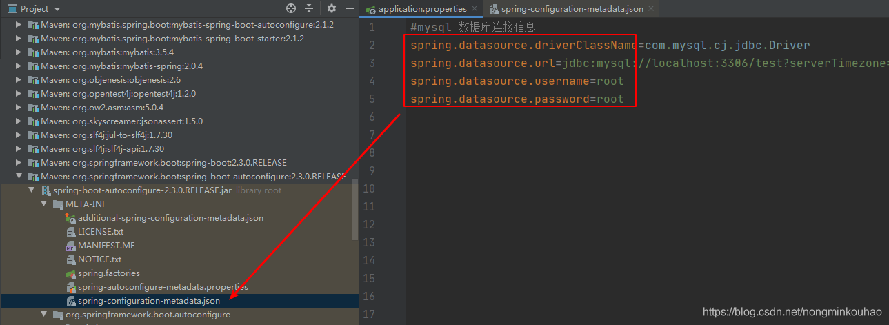
Task: Place cursor on empty line 7
Action: click(x=647, y=135)
